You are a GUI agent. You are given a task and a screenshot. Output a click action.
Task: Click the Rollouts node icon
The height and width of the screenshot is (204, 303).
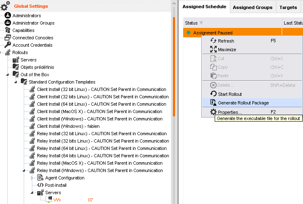tap(8, 52)
